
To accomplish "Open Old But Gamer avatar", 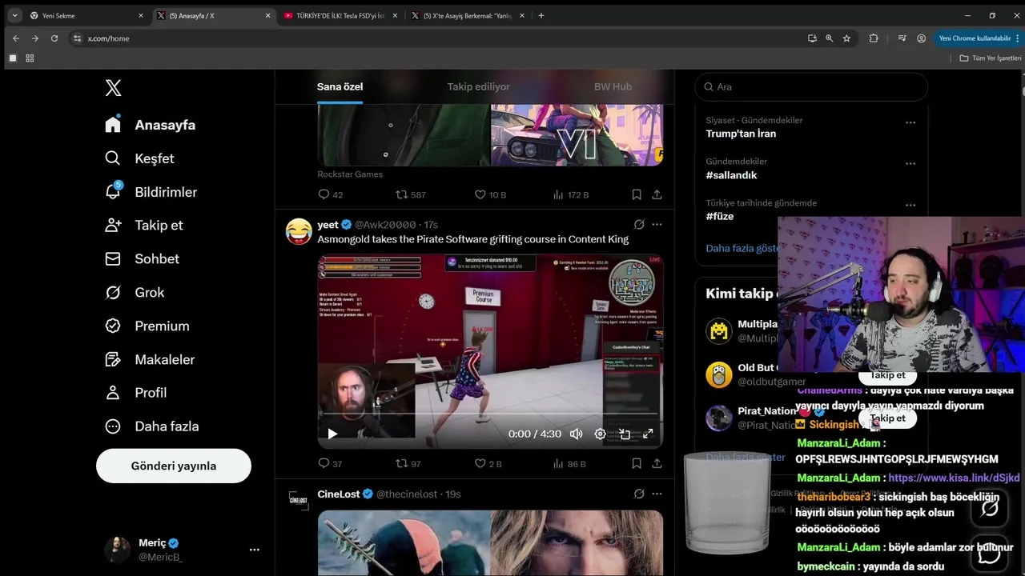I will [719, 374].
